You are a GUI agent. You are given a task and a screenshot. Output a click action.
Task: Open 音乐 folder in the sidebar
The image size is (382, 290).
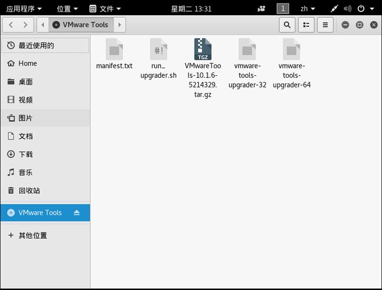point(45,172)
